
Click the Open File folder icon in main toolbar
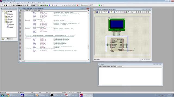point(5,5)
